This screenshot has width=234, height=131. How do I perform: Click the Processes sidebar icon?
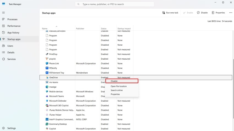click(x=3, y=19)
